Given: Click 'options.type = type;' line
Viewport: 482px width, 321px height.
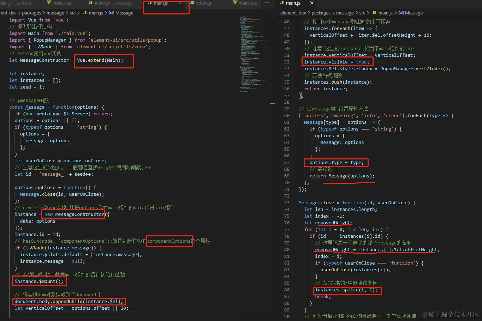Looking at the screenshot, I should 337,162.
